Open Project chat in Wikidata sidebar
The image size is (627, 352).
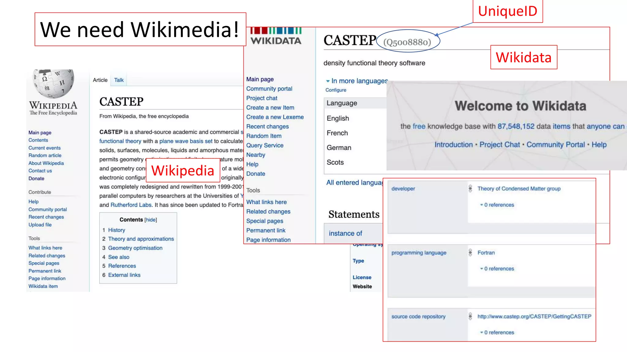pyautogui.click(x=262, y=98)
